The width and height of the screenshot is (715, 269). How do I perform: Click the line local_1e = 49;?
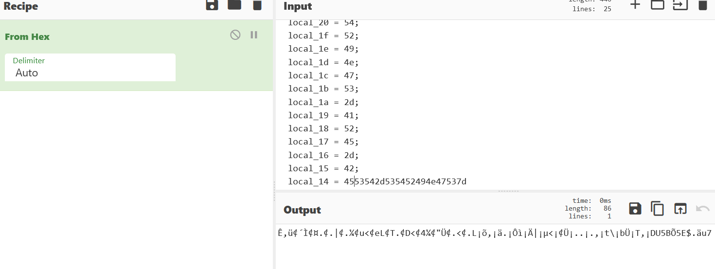[x=323, y=49]
